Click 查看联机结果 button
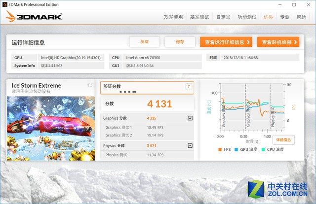This screenshot has width=316, height=204. (278, 42)
